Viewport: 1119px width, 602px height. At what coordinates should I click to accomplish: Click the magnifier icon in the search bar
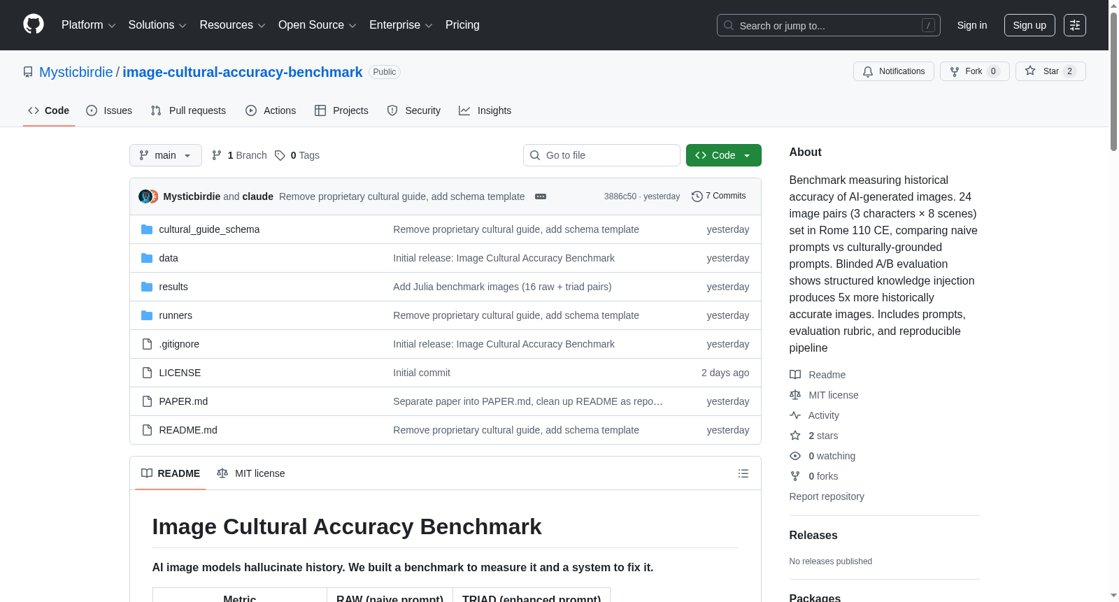729,25
